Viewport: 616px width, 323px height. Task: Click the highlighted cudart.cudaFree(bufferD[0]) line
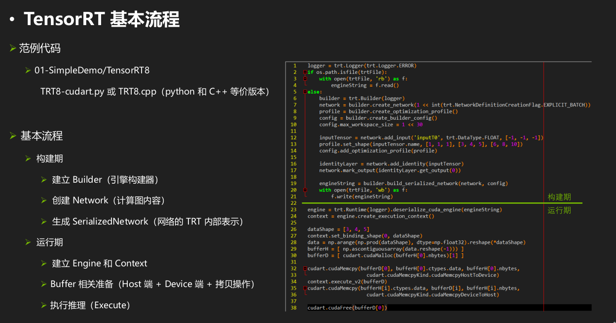[x=347, y=308]
